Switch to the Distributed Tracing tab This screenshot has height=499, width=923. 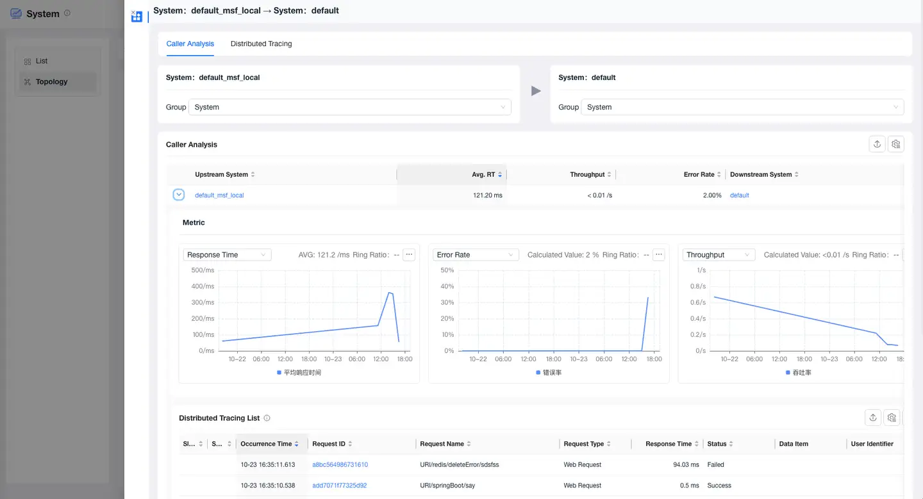click(x=261, y=44)
